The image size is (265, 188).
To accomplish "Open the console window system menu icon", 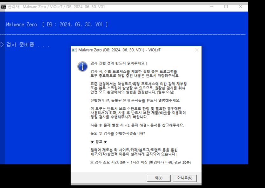I will tap(3, 7).
